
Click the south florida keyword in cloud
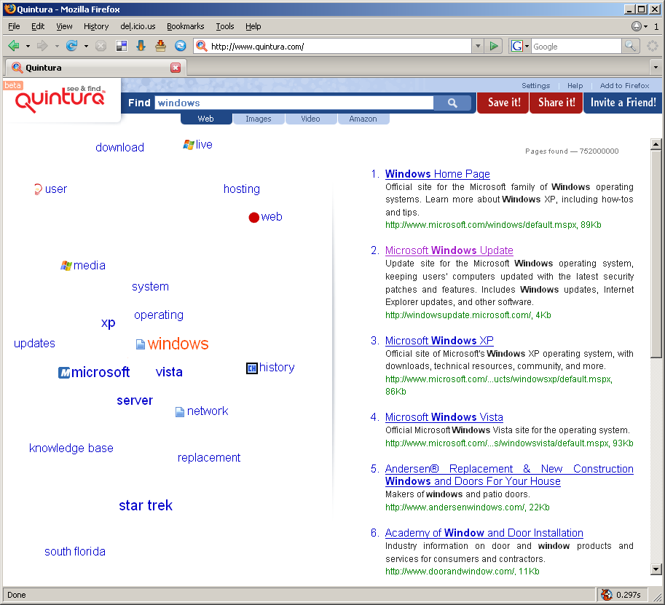75,552
